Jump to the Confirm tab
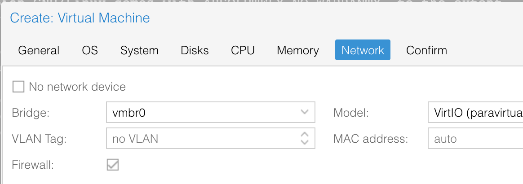 pyautogui.click(x=426, y=50)
